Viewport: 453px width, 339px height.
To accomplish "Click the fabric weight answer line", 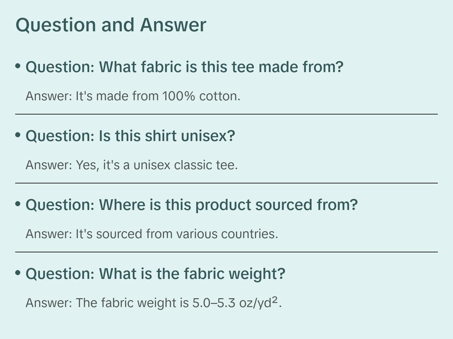I will point(153,303).
